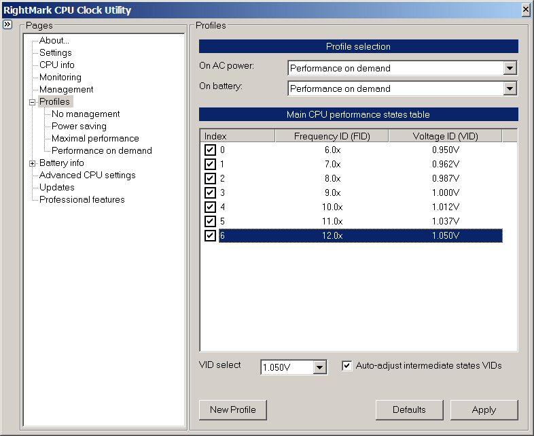Select the Battery info page

[62, 163]
